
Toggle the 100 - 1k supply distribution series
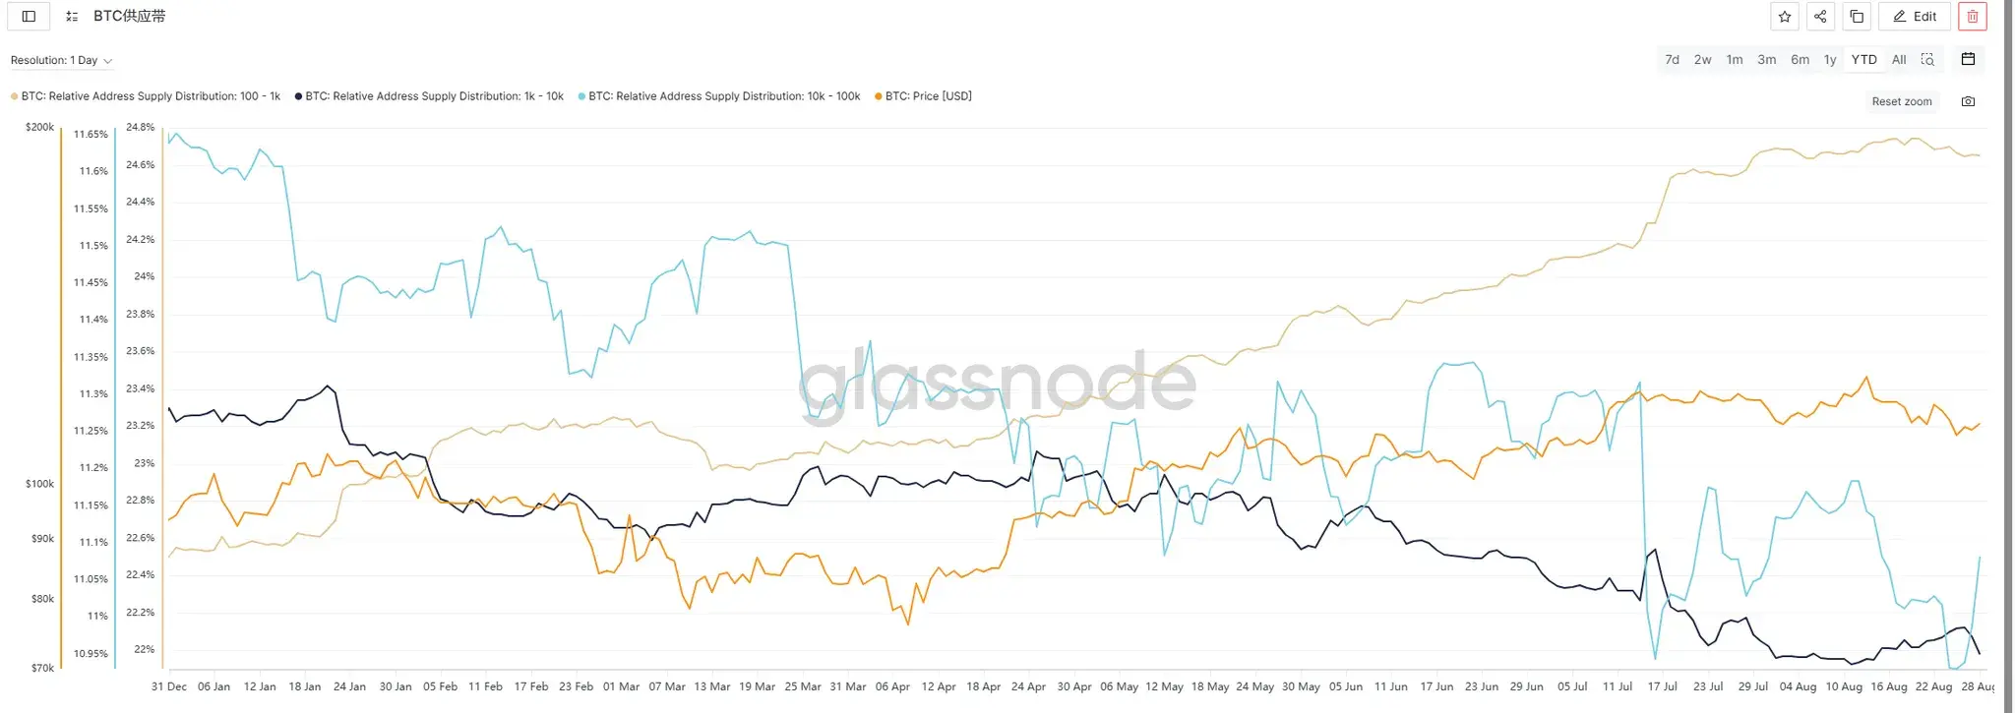click(150, 96)
